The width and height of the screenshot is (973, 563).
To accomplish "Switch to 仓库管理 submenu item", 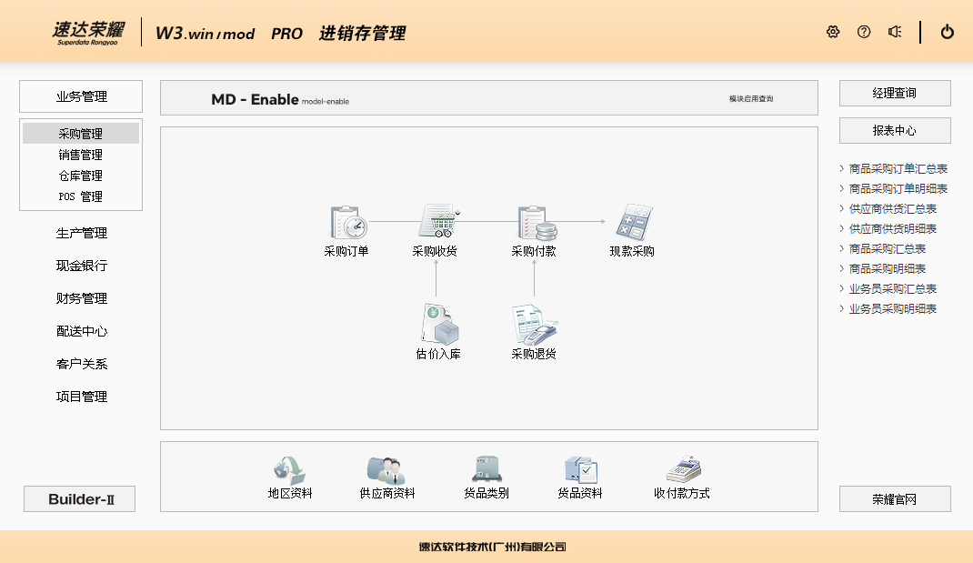I will 81,176.
